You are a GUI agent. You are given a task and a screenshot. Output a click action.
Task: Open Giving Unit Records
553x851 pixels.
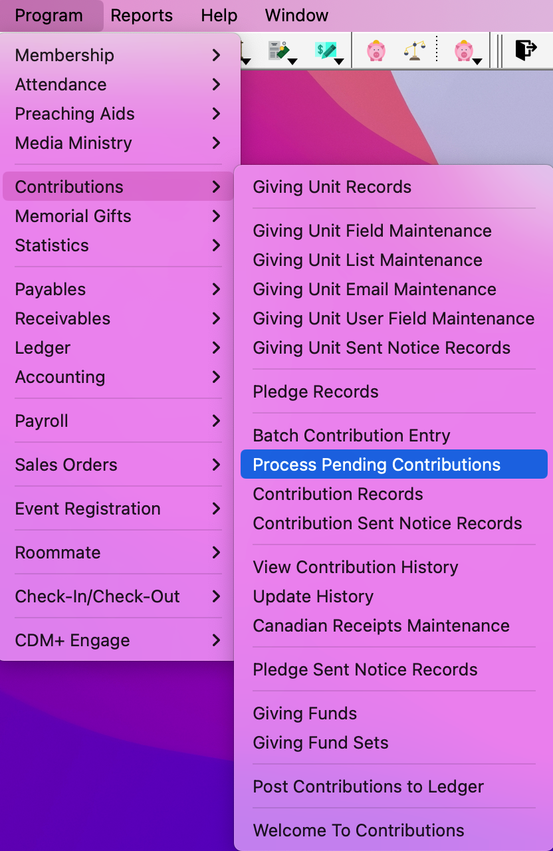[x=332, y=187]
